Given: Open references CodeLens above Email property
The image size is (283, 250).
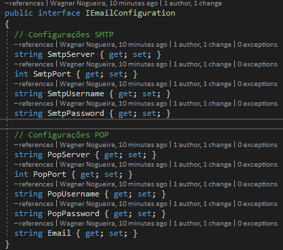Looking at the screenshot, I should point(34,224).
